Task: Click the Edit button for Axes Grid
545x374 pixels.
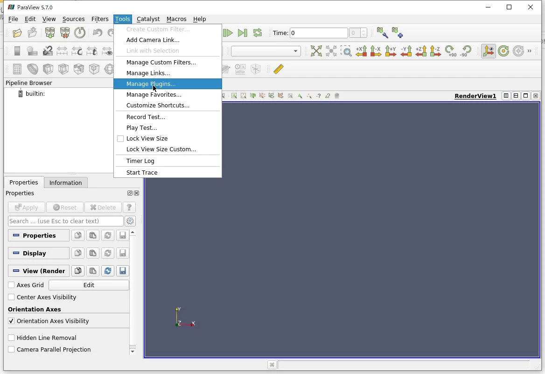Action: [x=89, y=285]
